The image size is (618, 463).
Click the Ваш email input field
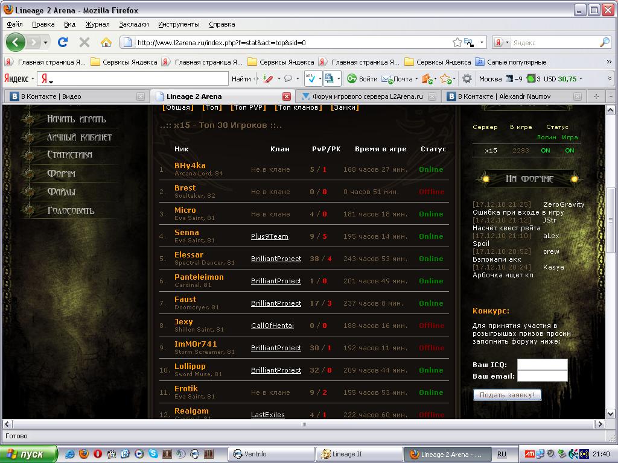pos(543,376)
